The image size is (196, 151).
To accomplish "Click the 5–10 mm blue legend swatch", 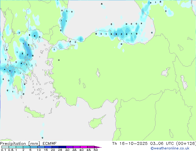I will click(34, 147).
